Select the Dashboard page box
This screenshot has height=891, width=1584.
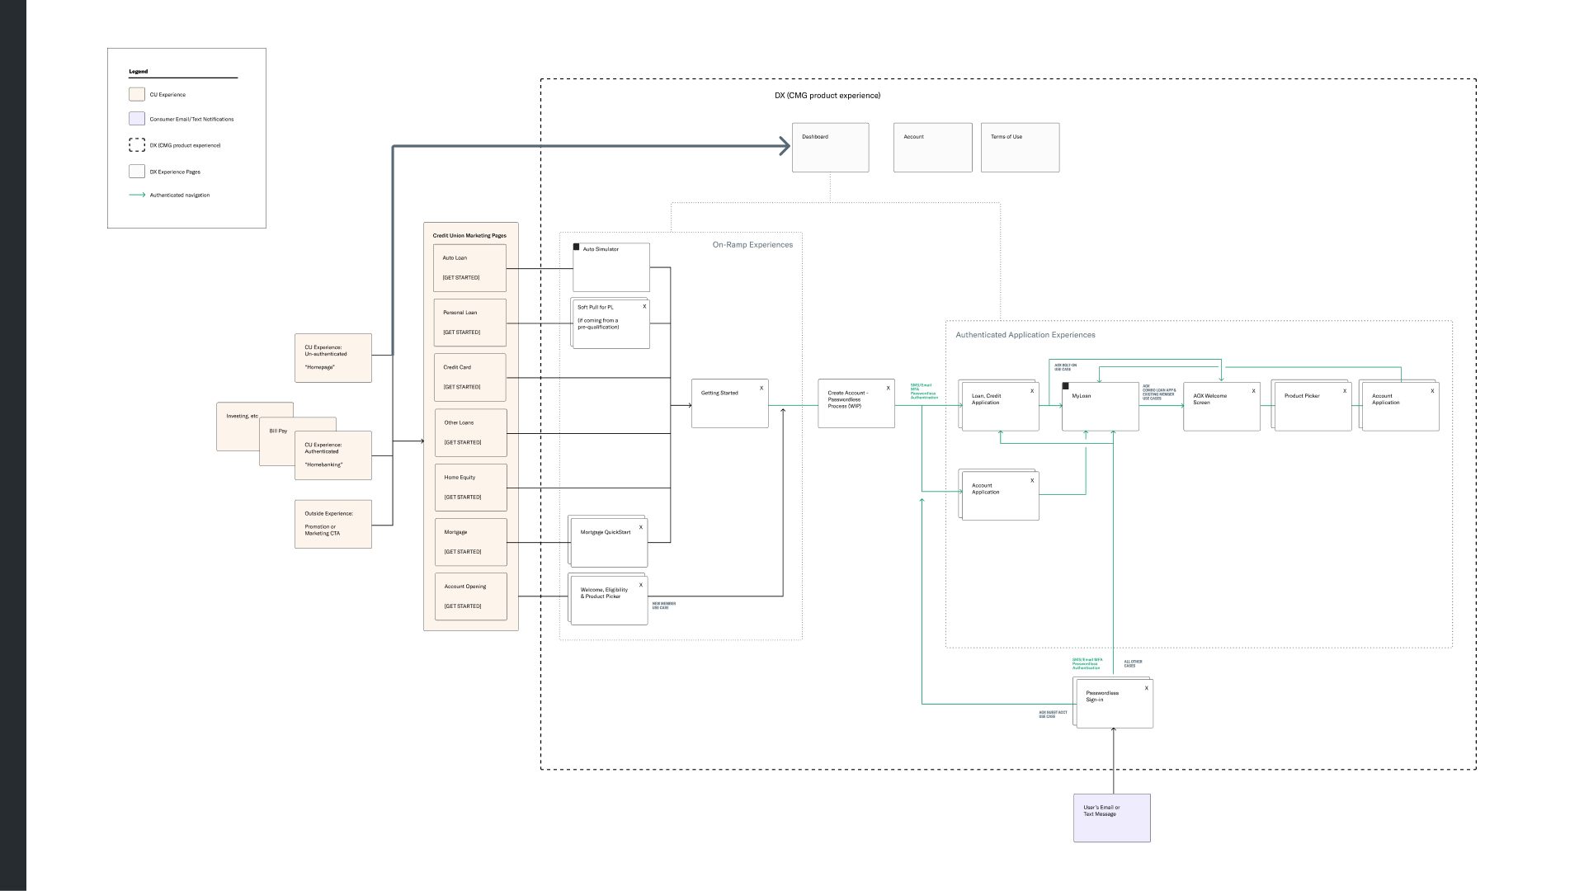830,148
